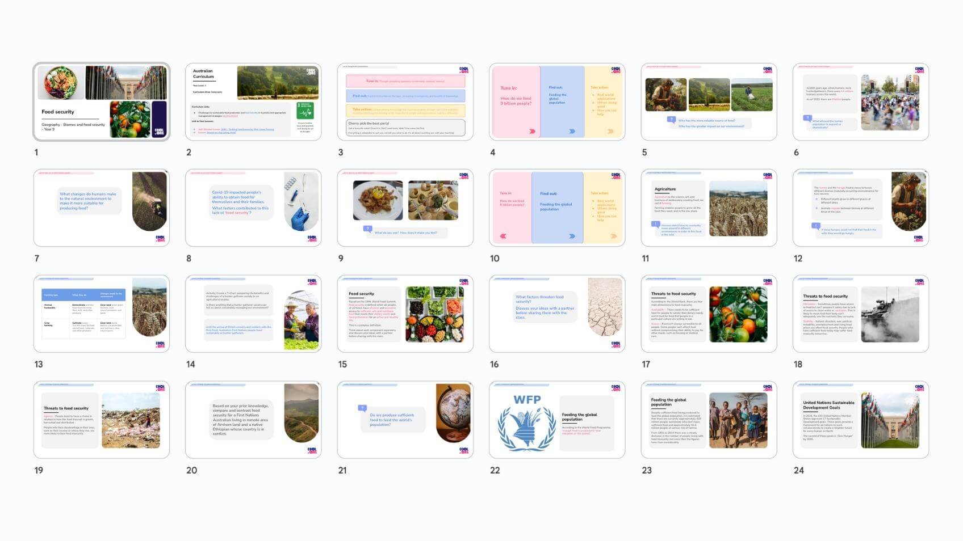The width and height of the screenshot is (963, 541).
Task: Select the Food security title slide 1
Action: coord(102,102)
